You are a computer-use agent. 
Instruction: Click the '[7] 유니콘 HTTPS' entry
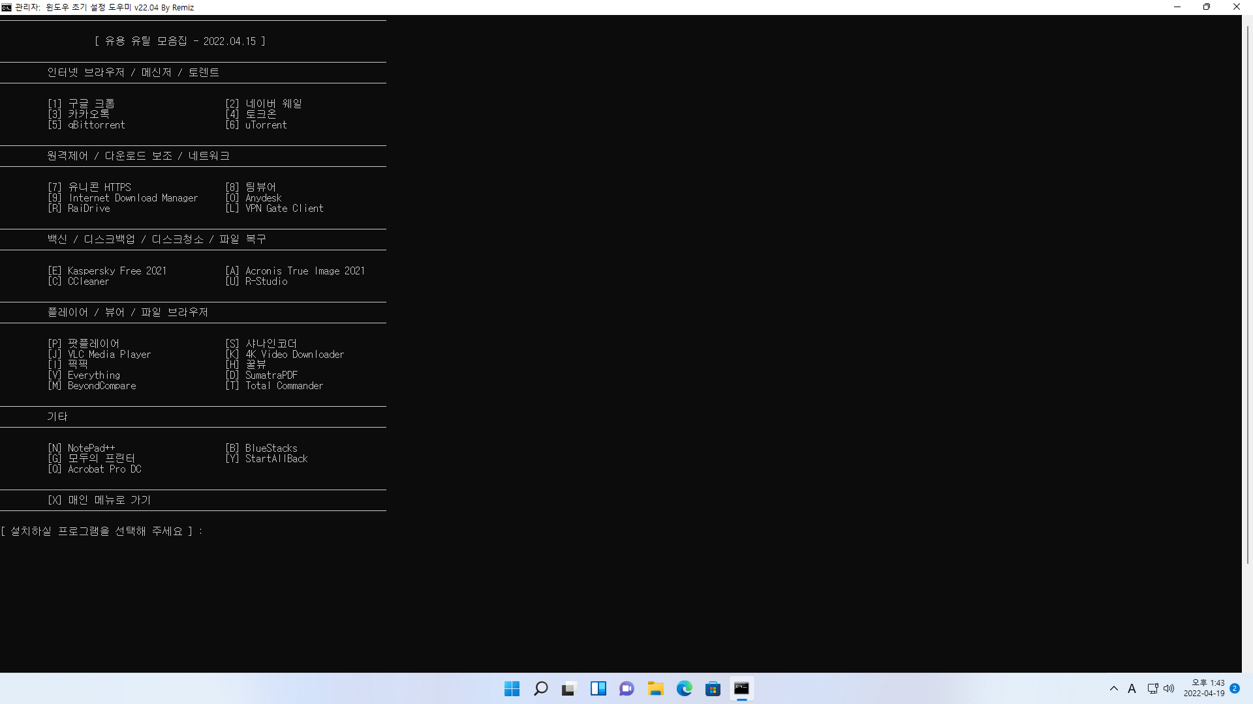pyautogui.click(x=89, y=187)
